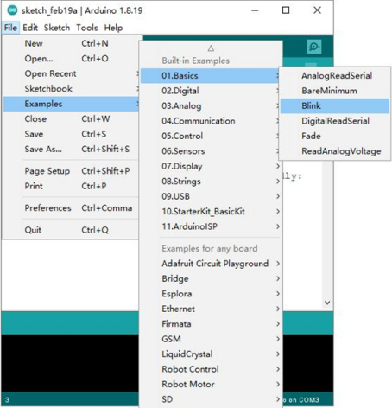The image size is (392, 408).
Task: Maximize the Arduino IDE window
Action: pos(286,10)
